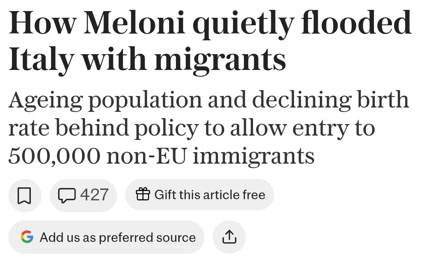Screen dimensions: 427x264
Task: Open comments via the speech bubble icon
Action: 66,195
